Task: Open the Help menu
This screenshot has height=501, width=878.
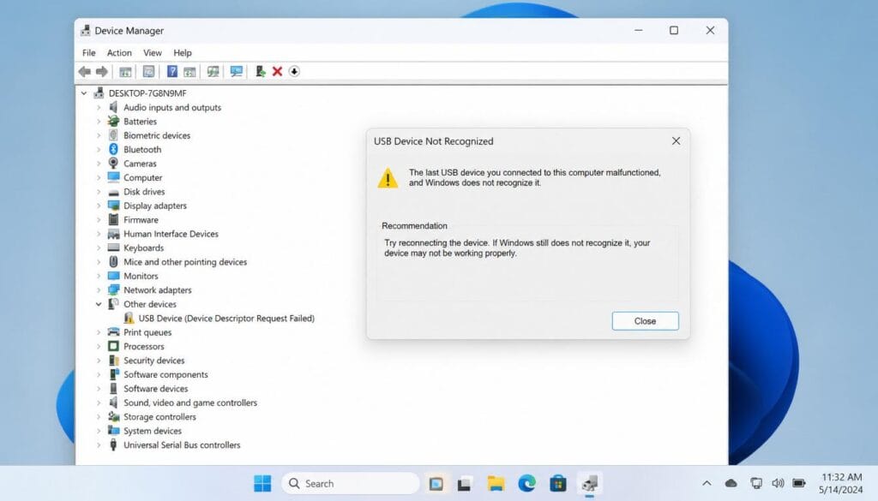Action: tap(183, 52)
